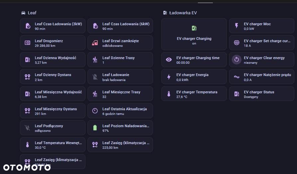Viewport: 297px width, 174px height.
Task: Open the Leaf Miesięczny Dystans distance icon
Action: click(28, 111)
